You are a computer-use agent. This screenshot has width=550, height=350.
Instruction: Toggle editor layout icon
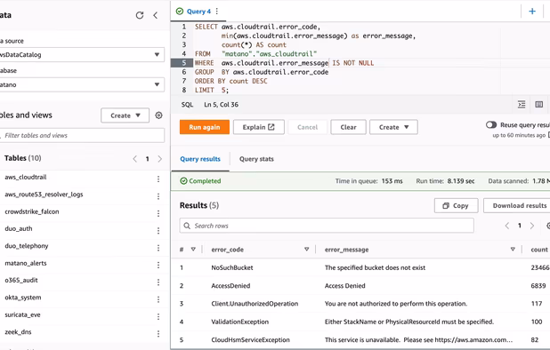[x=539, y=104]
